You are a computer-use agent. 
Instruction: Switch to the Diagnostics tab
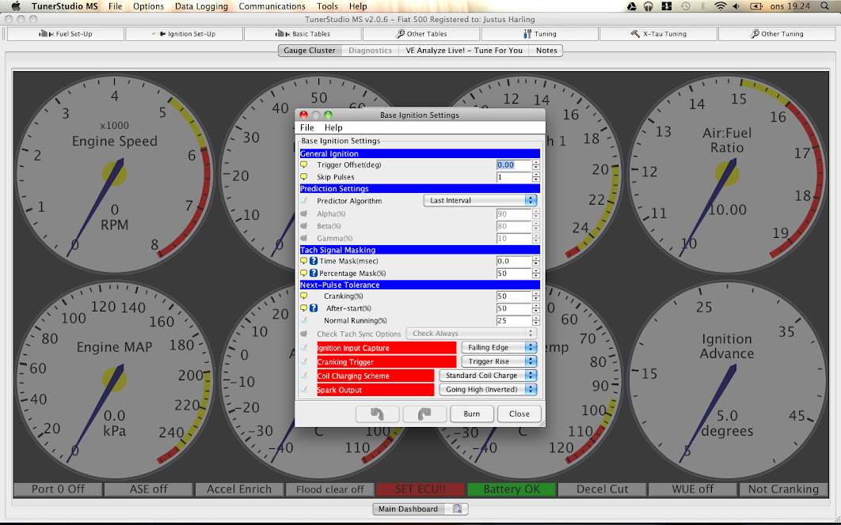[370, 51]
